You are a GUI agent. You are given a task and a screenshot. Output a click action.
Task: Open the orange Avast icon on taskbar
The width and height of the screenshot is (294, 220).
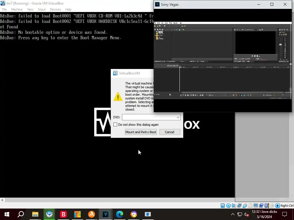click(92, 214)
